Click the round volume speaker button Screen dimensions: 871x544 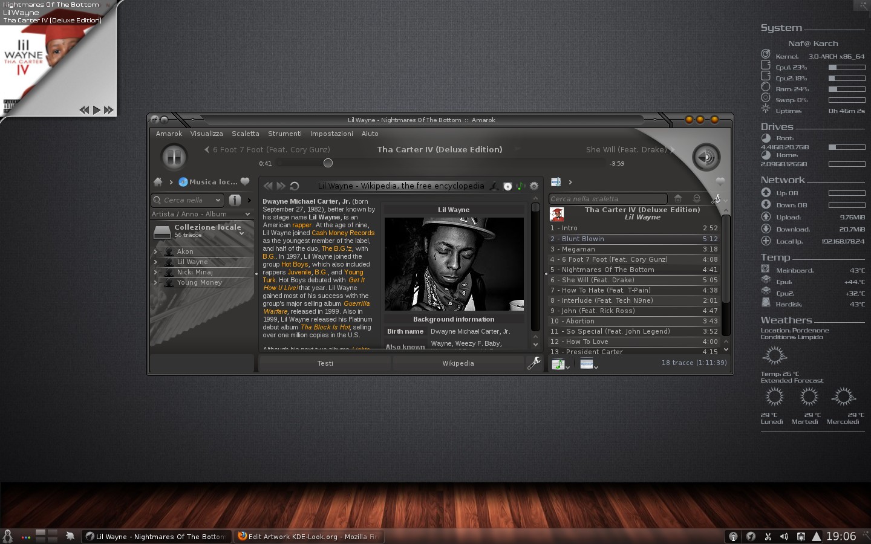tap(706, 157)
